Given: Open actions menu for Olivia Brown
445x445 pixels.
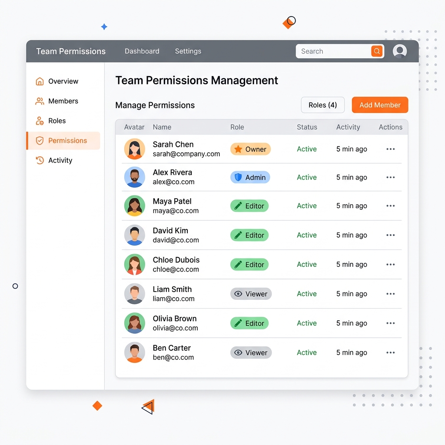Looking at the screenshot, I should [391, 323].
